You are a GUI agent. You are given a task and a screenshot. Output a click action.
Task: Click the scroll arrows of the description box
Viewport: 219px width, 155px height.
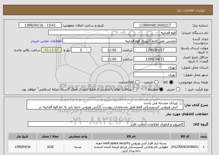[x=181, y=103]
